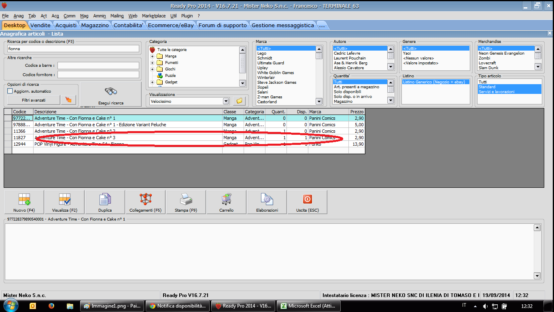554x312 pixels.
Task: Sort the table by Descrizione column header
Action: pos(128,112)
